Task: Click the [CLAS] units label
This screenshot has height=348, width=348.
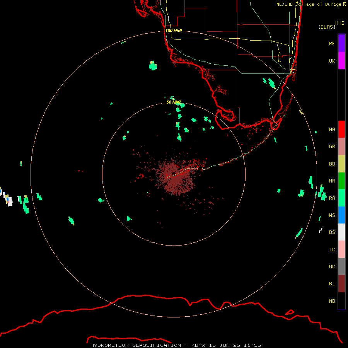Action: click(326, 27)
